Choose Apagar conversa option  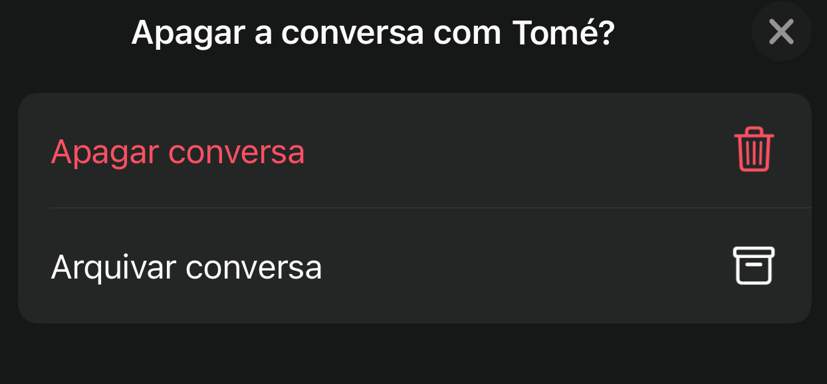coord(415,151)
